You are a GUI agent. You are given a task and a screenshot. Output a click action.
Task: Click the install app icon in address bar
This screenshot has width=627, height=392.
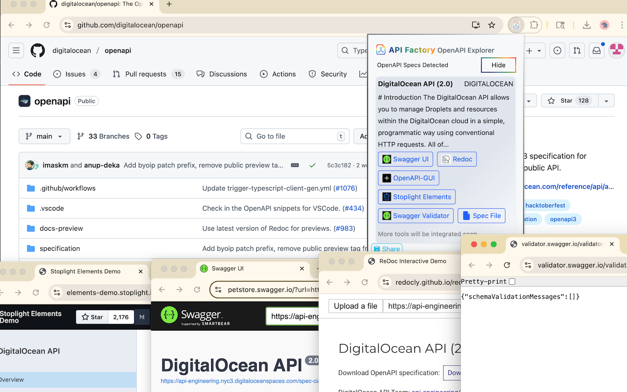[x=476, y=25]
